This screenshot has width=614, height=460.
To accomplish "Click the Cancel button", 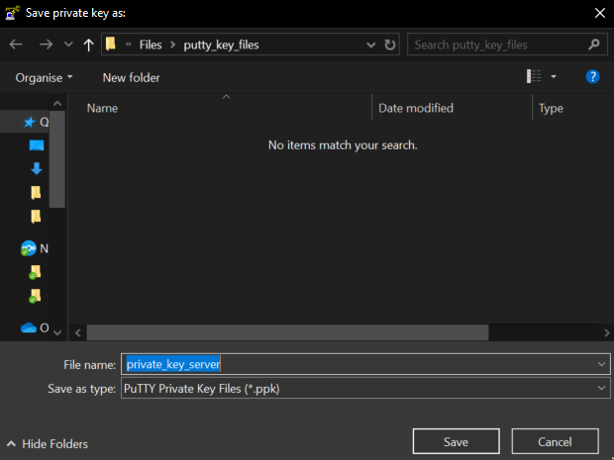I will (x=555, y=441).
